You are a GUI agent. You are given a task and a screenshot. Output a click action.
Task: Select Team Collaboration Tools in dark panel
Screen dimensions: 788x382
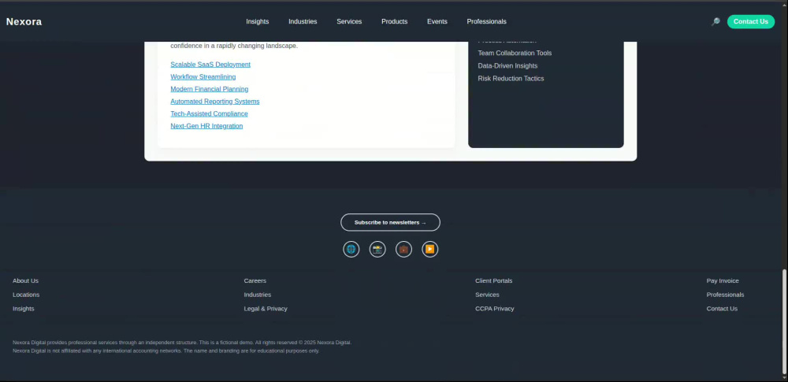(515, 54)
